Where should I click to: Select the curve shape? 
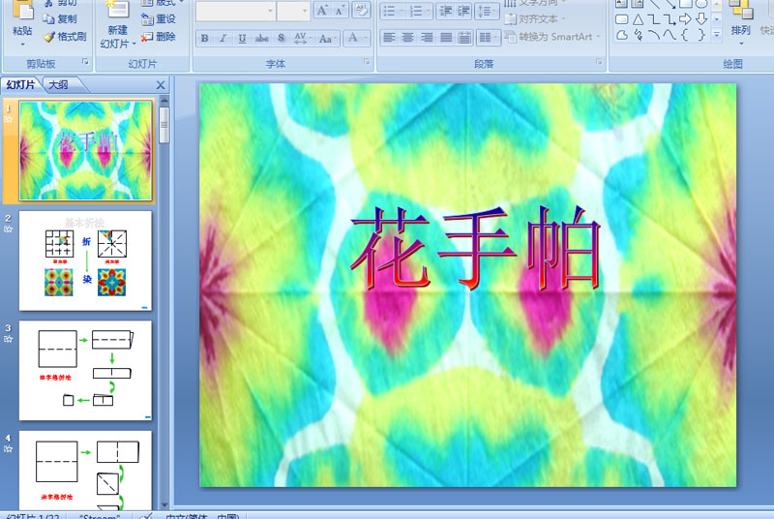pyautogui.click(x=669, y=36)
